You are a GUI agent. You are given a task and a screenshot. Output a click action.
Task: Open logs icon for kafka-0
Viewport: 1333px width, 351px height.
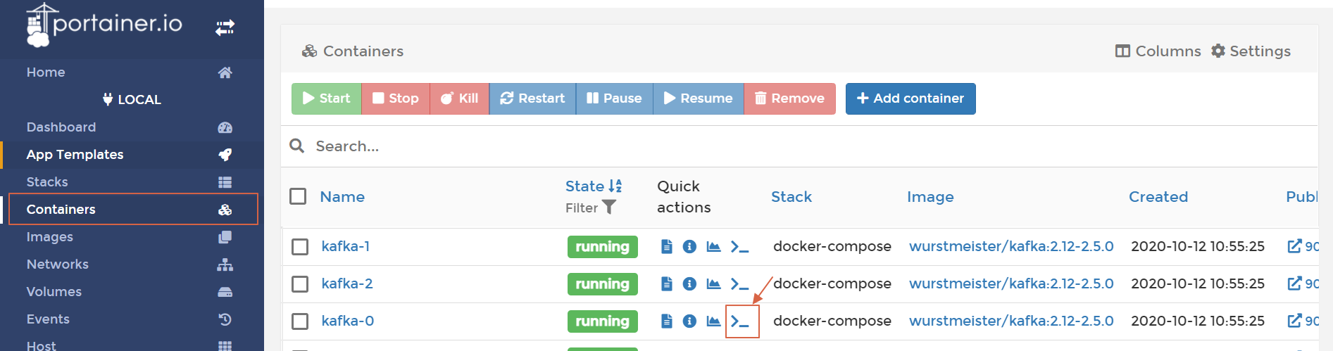point(666,321)
